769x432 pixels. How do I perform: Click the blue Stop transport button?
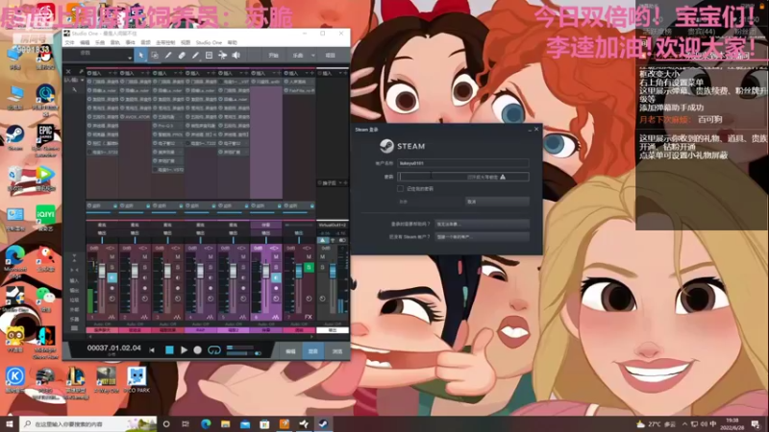[169, 349]
